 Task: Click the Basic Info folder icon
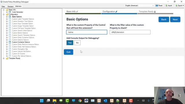(7, 10)
